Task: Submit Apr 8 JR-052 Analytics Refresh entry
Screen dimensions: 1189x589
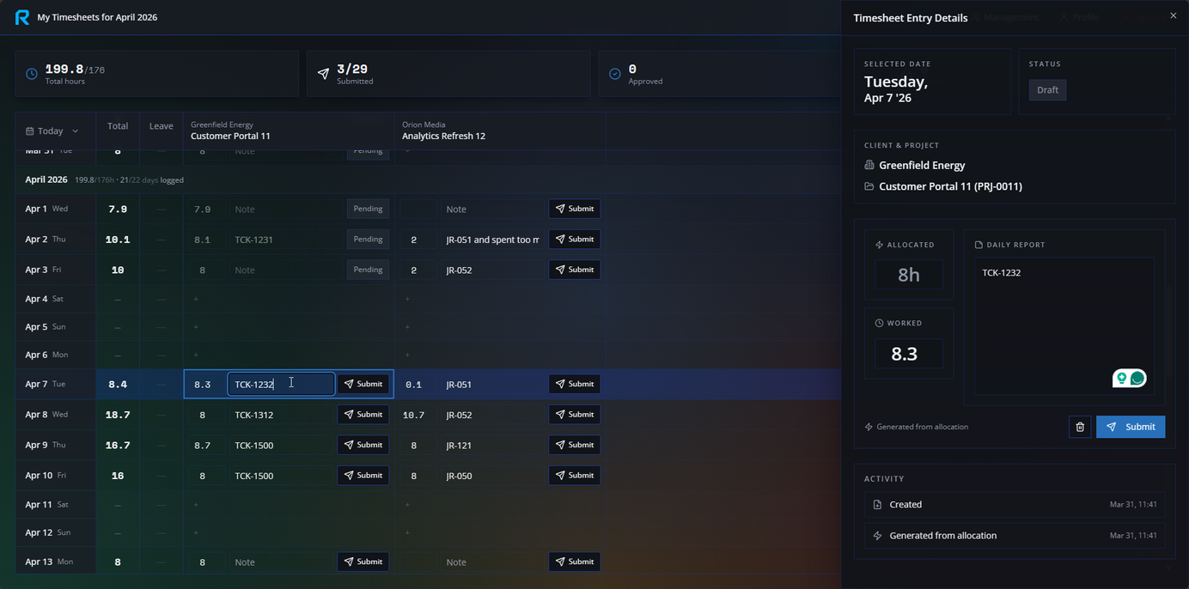Action: click(x=574, y=415)
